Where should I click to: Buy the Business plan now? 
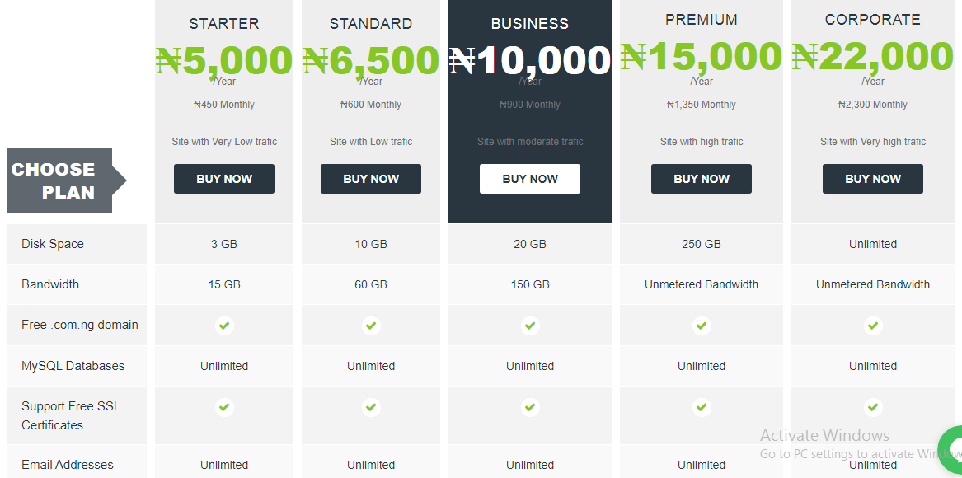click(x=529, y=179)
